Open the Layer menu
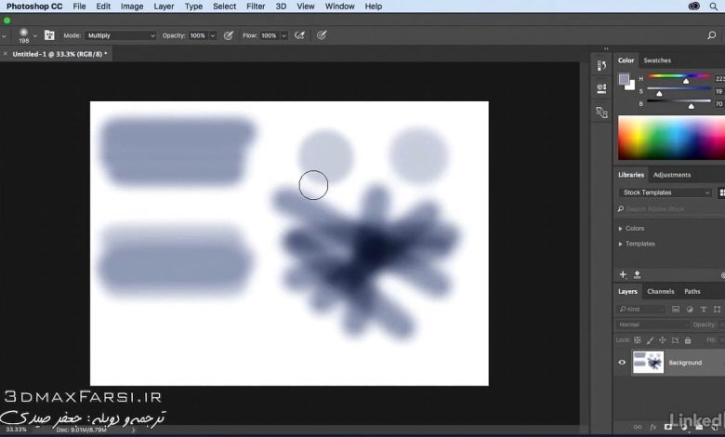This screenshot has height=437, width=725. 164,7
